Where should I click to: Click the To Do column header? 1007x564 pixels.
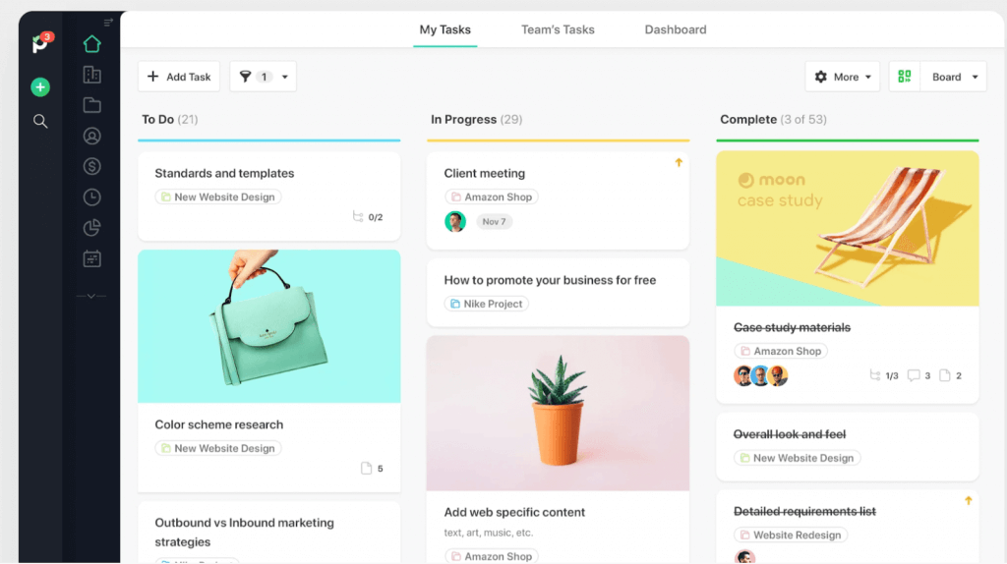169,119
